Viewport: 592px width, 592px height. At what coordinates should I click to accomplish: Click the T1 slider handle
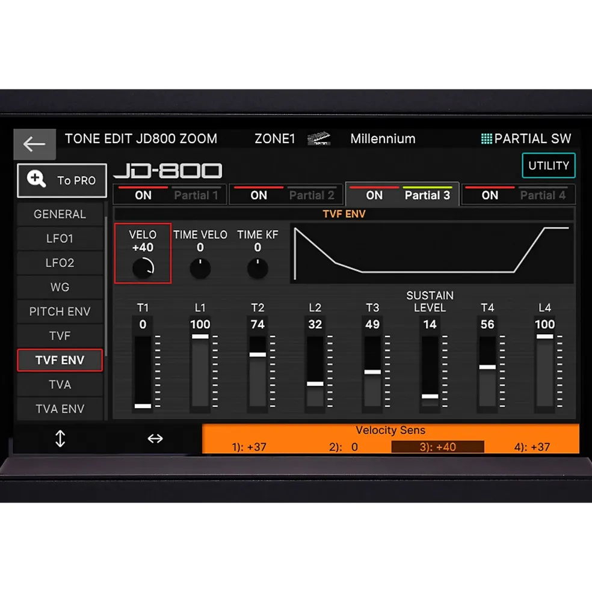pyautogui.click(x=143, y=406)
